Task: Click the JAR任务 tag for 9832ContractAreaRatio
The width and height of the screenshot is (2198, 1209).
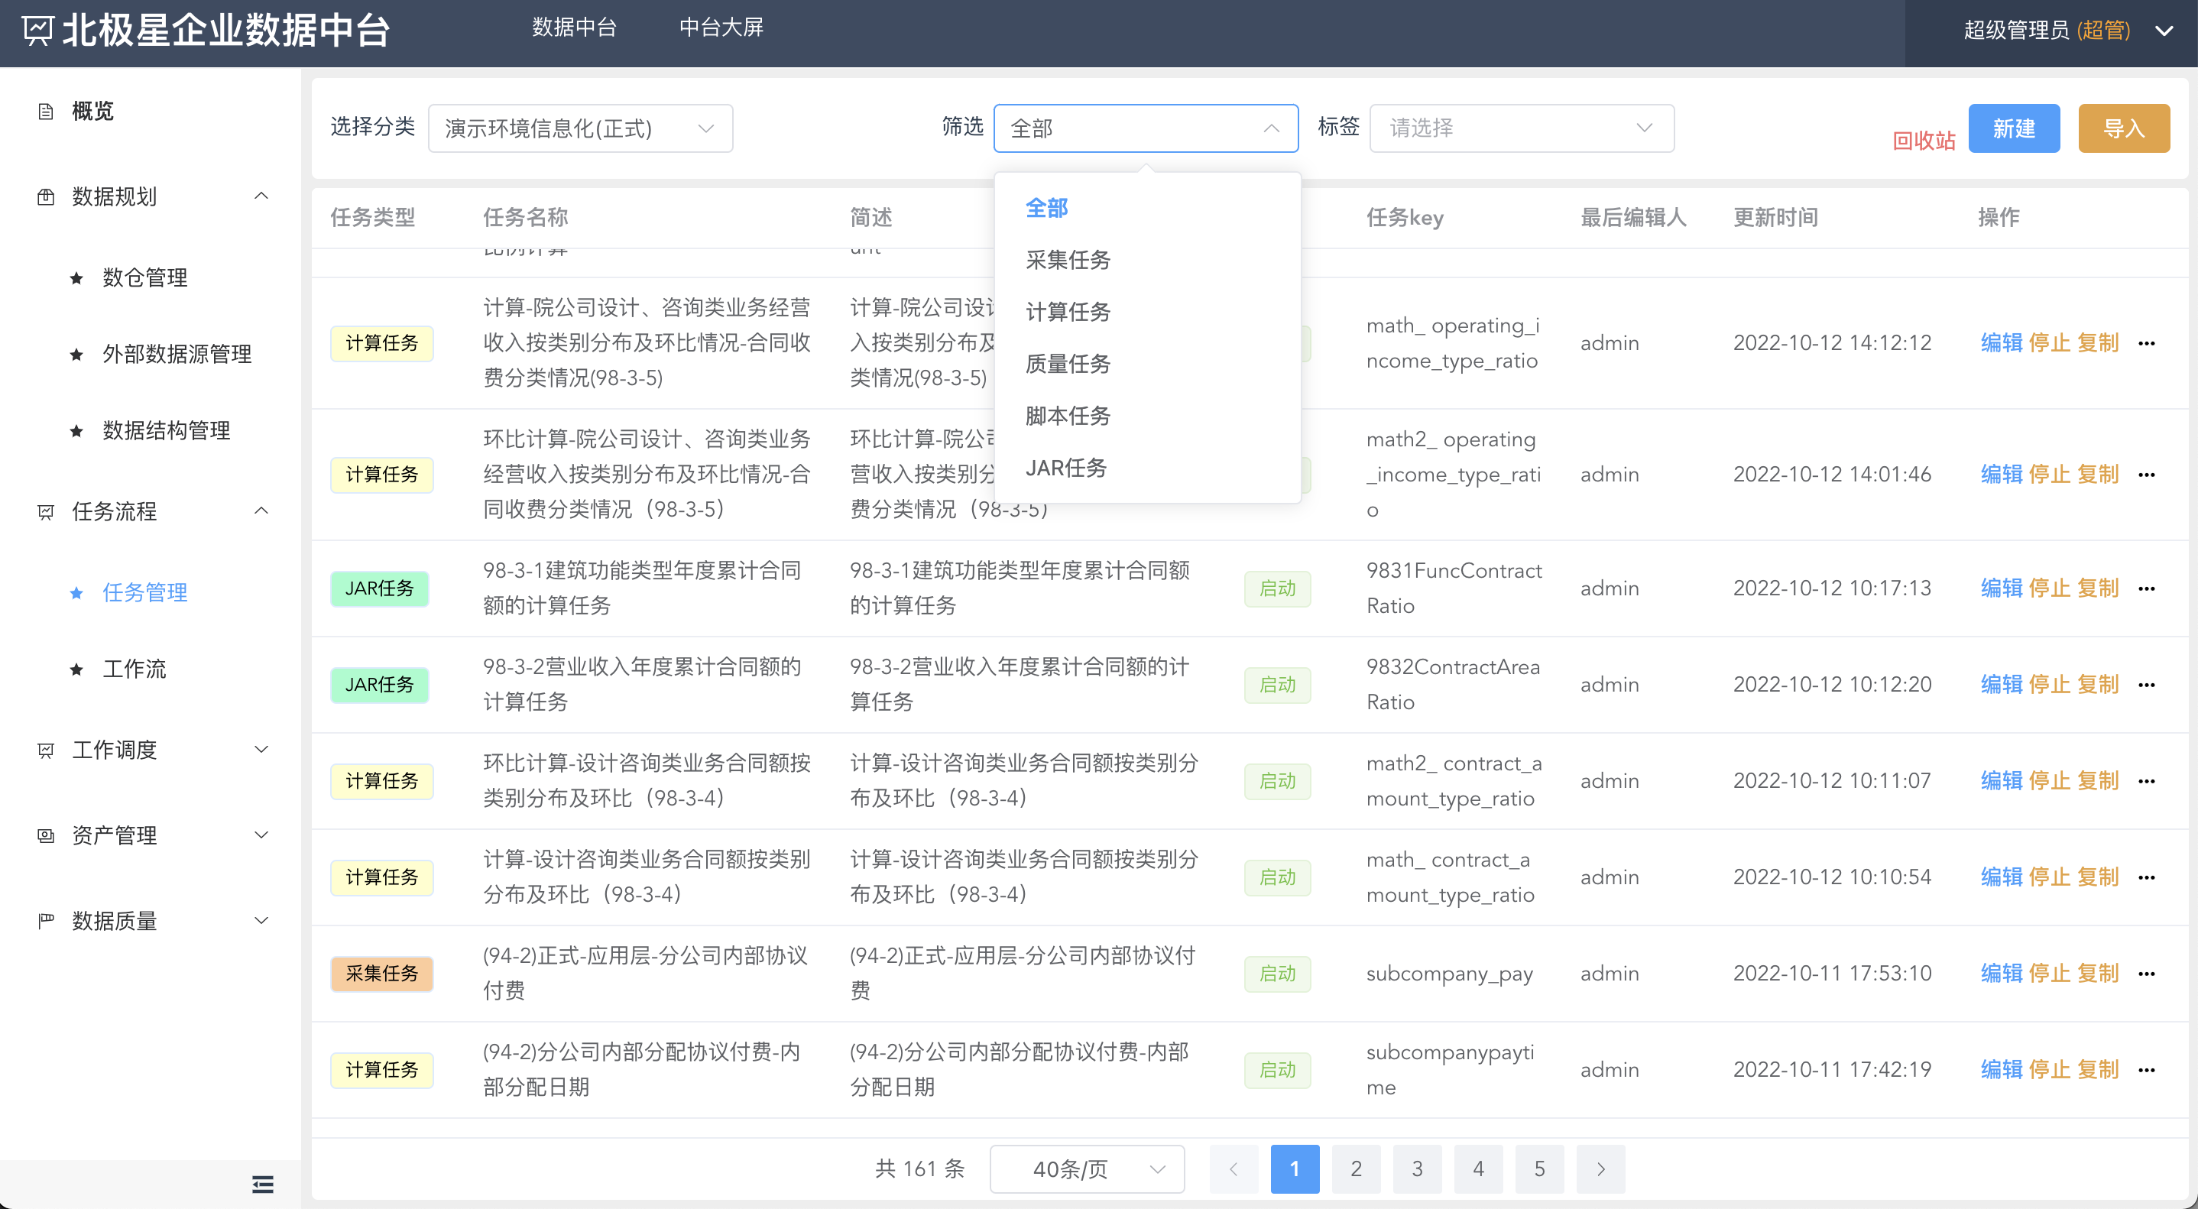Action: (379, 686)
